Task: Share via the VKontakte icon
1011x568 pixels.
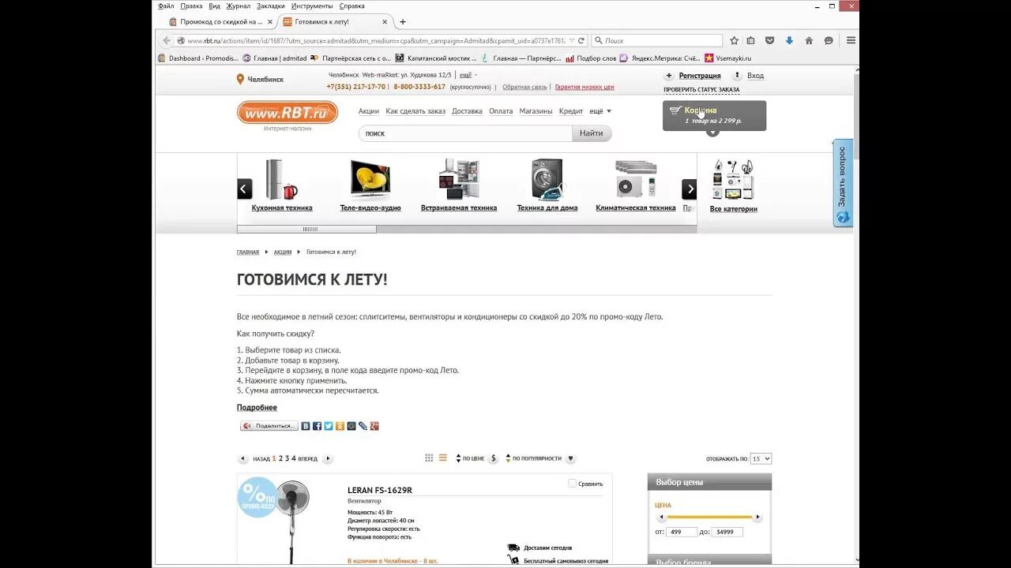Action: point(306,426)
